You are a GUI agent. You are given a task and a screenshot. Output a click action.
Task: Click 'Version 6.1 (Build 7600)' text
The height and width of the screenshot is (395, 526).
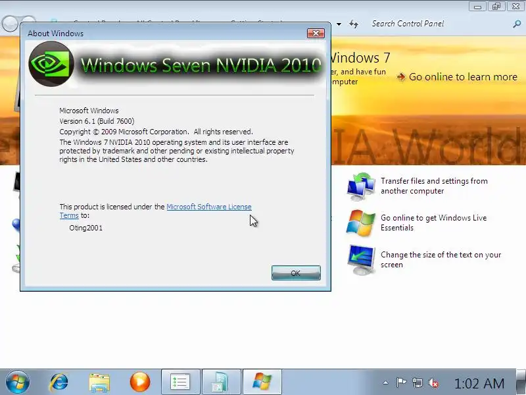97,121
